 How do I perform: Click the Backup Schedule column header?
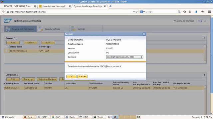coord(182,83)
